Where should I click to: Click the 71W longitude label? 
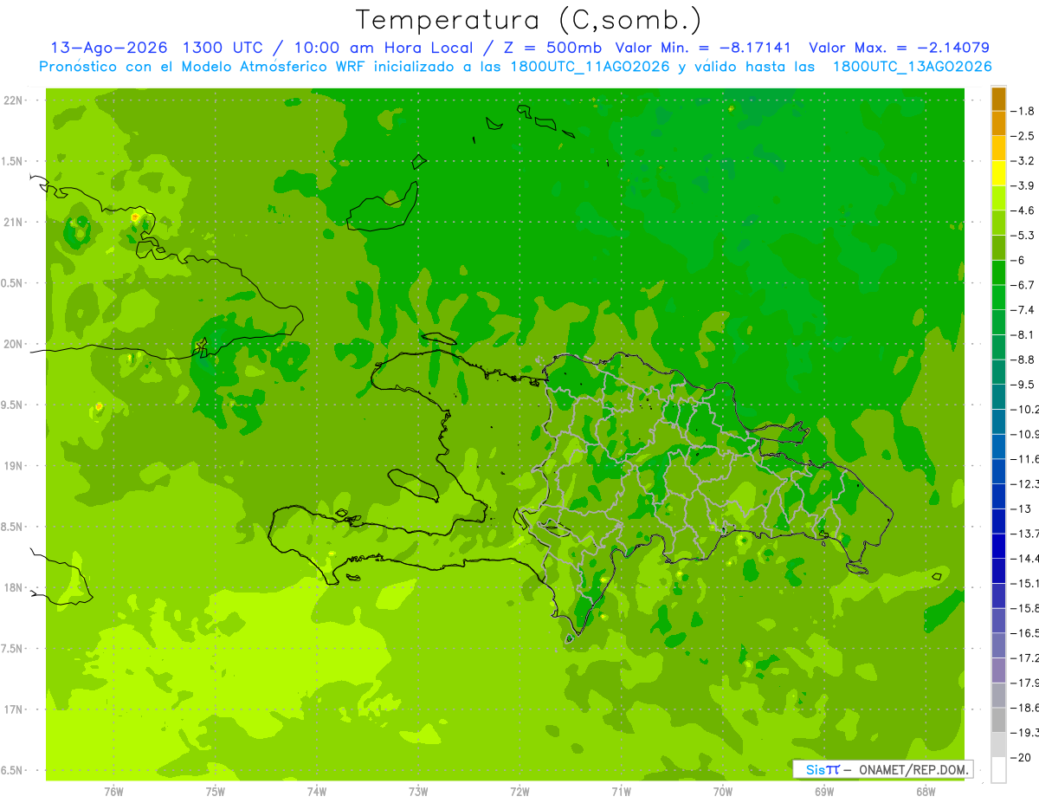[x=621, y=791]
